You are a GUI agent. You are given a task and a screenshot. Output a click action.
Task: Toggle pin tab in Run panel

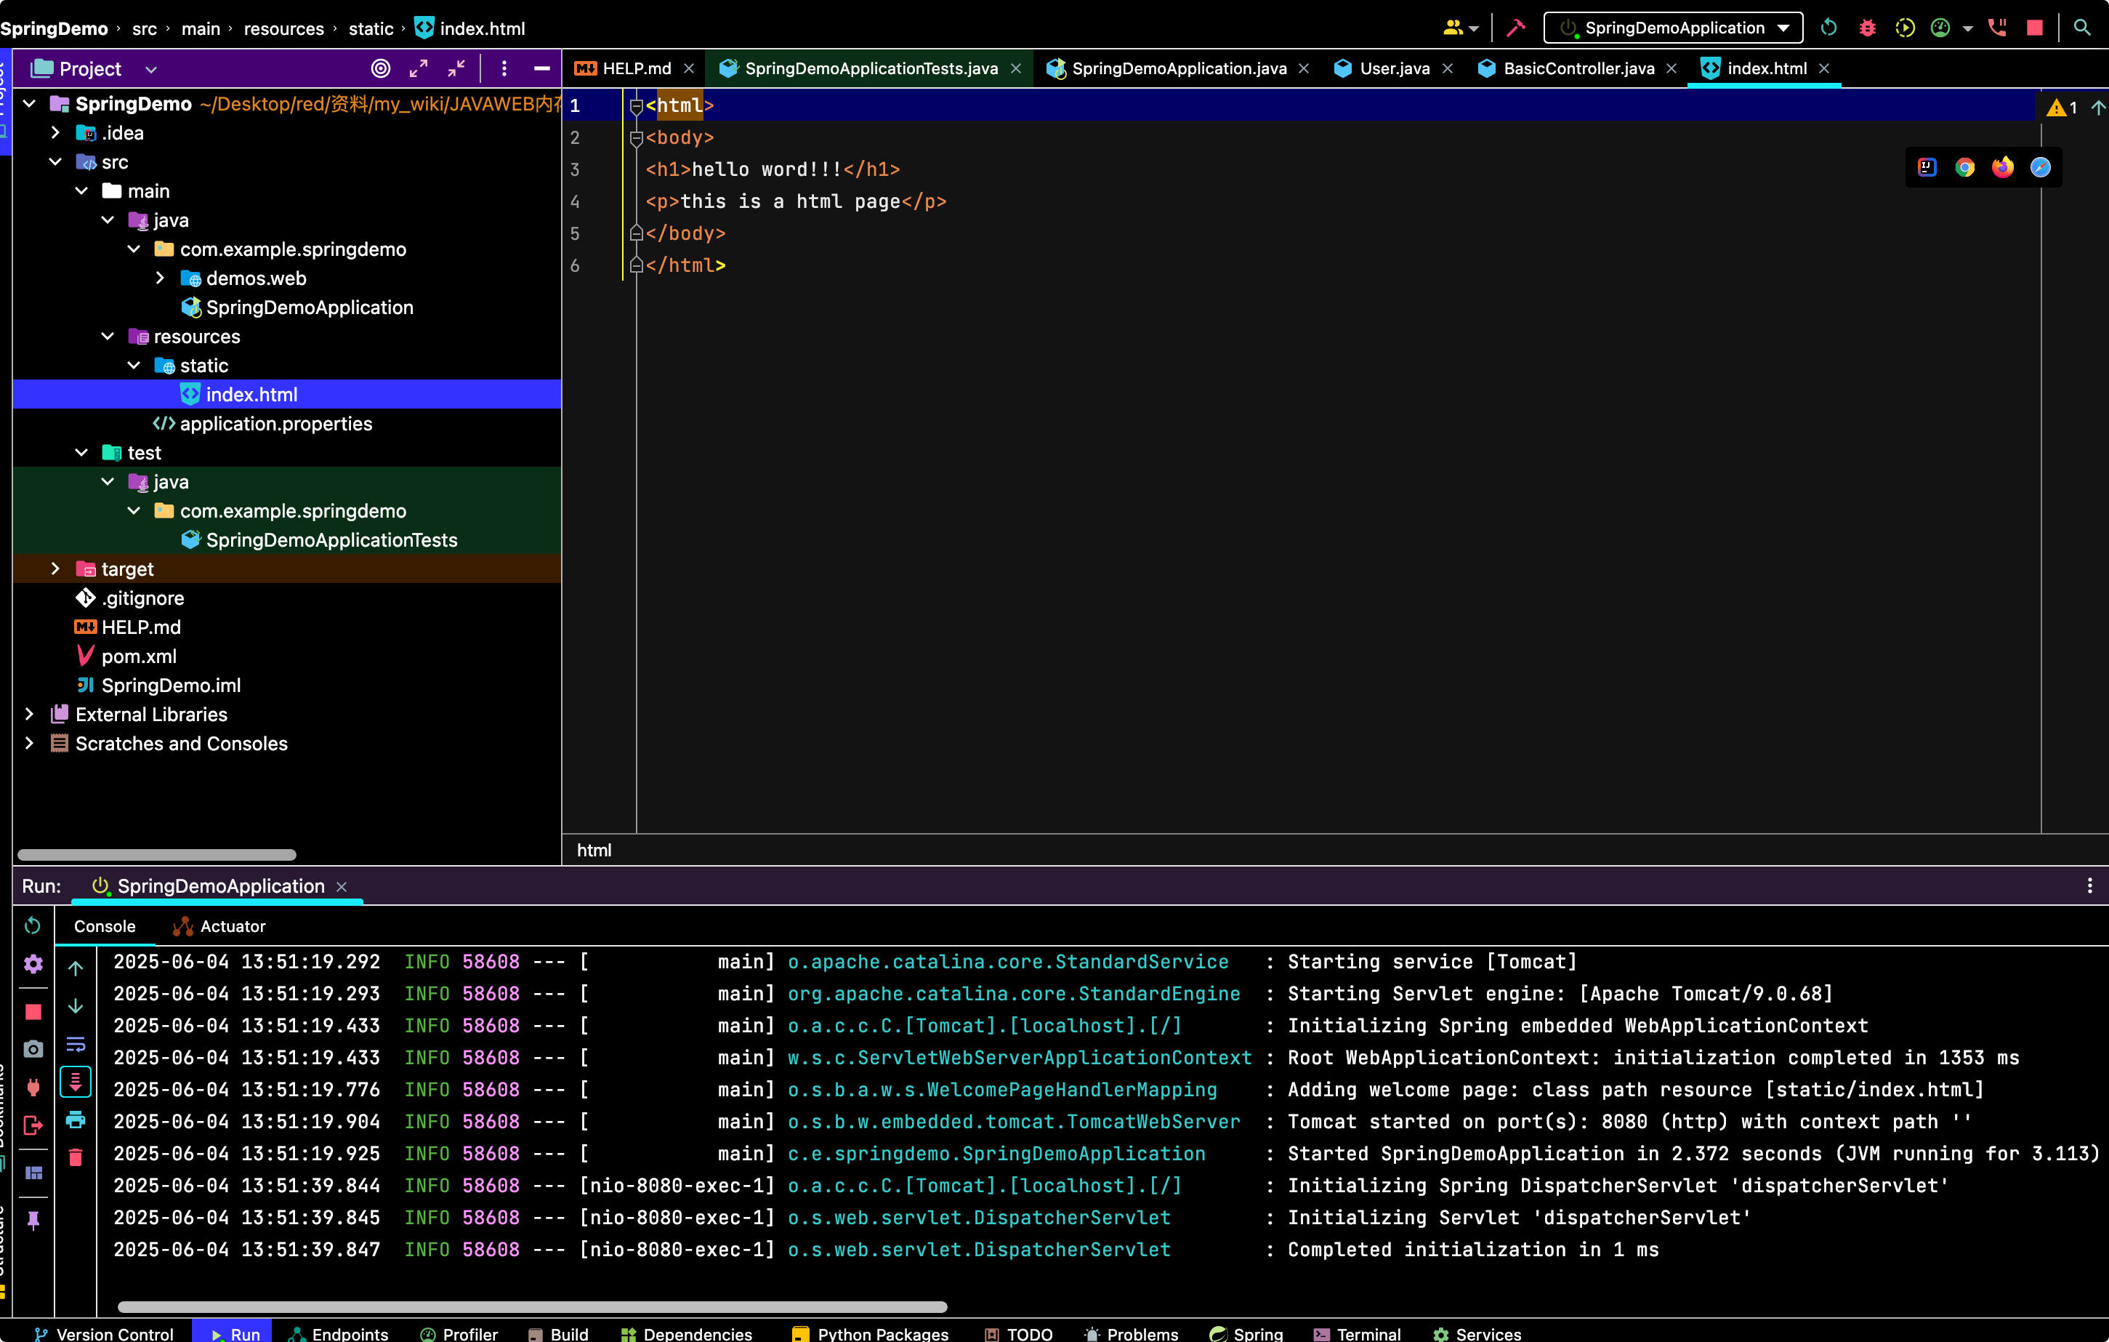(33, 1219)
